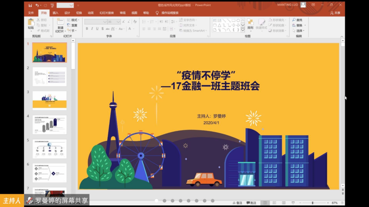Toggle the Notes (备注) pane

click(237, 203)
